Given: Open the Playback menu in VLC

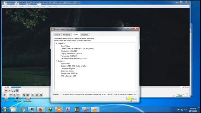Looking at the screenshot, I should (14, 6).
